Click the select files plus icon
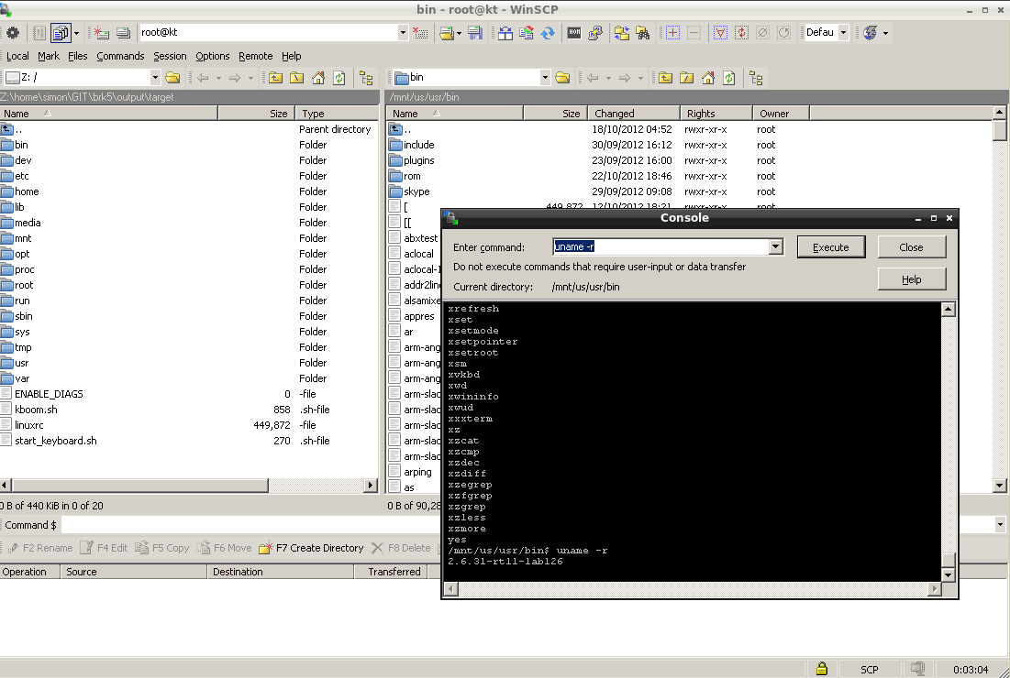1010x678 pixels. 672,33
